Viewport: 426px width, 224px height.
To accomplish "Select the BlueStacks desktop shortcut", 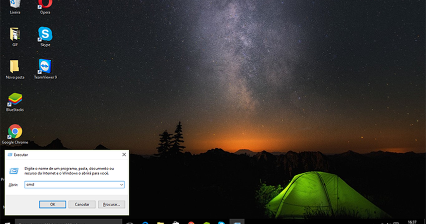I will pos(15,102).
